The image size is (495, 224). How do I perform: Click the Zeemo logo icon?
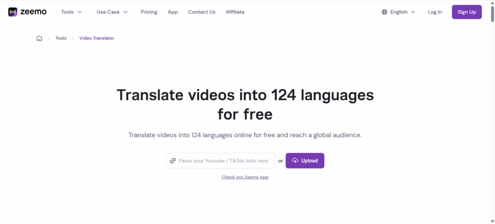[13, 12]
